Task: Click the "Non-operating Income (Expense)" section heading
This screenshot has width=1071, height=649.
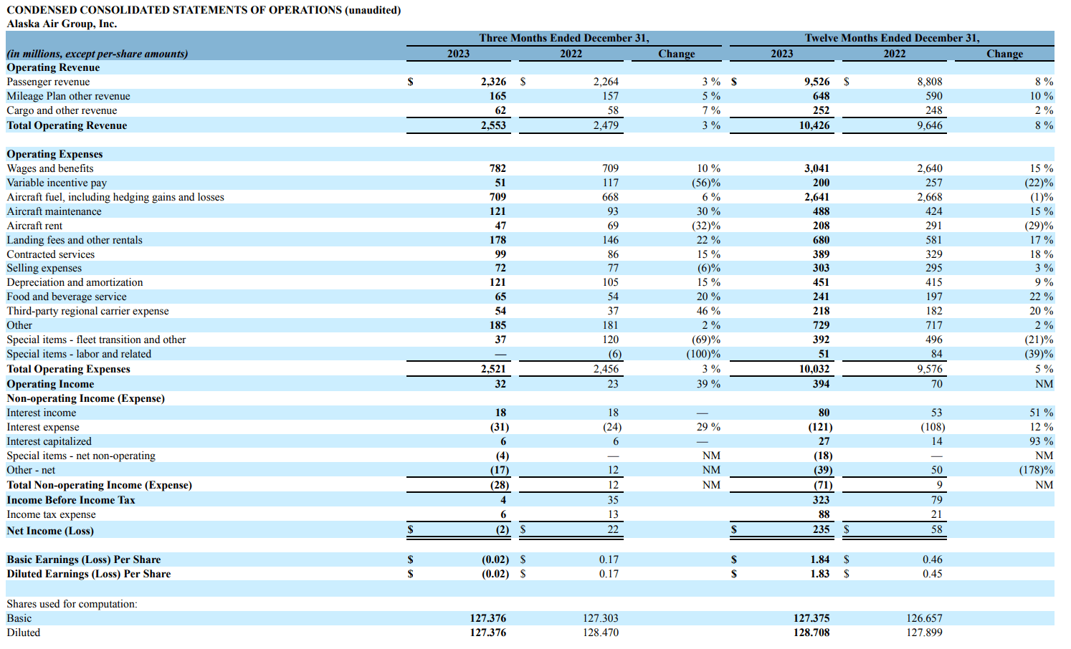Action: pos(85,398)
